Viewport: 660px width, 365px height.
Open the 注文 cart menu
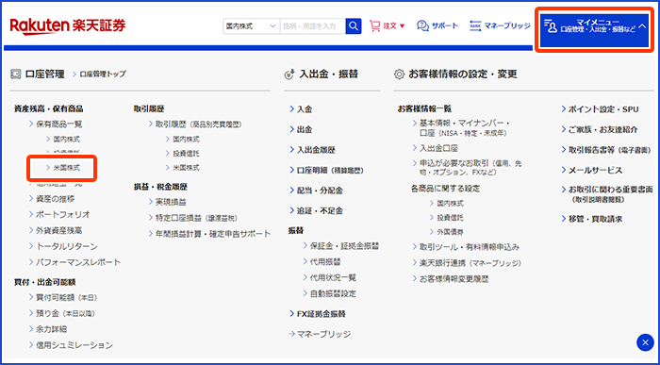pos(388,26)
